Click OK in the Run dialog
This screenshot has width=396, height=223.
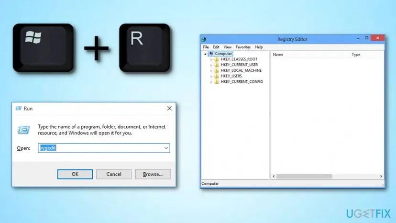pos(75,174)
